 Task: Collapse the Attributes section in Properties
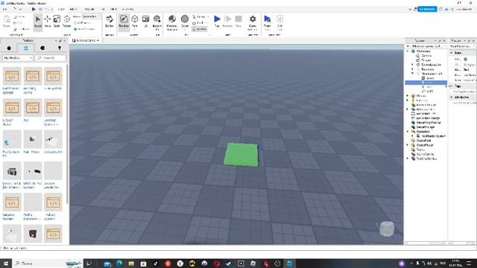point(452,98)
